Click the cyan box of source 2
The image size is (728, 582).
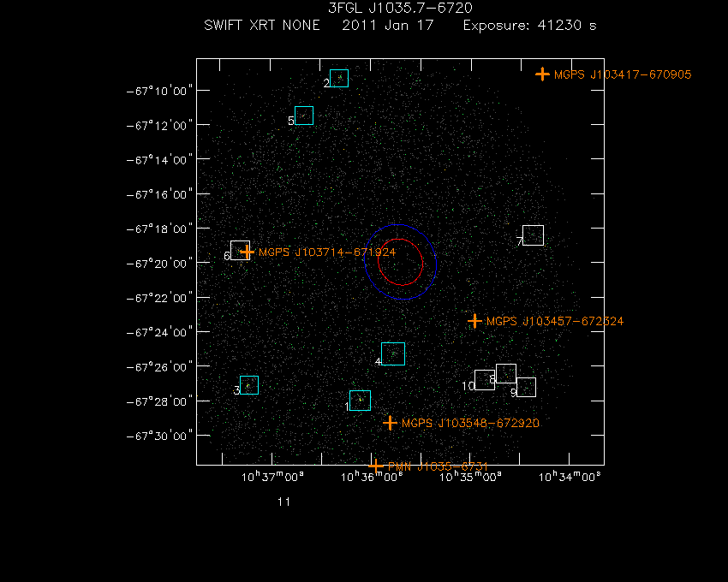[339, 78]
